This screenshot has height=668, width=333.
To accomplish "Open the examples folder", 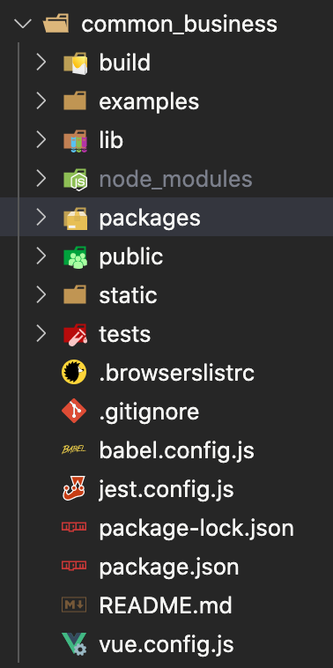I will [149, 102].
